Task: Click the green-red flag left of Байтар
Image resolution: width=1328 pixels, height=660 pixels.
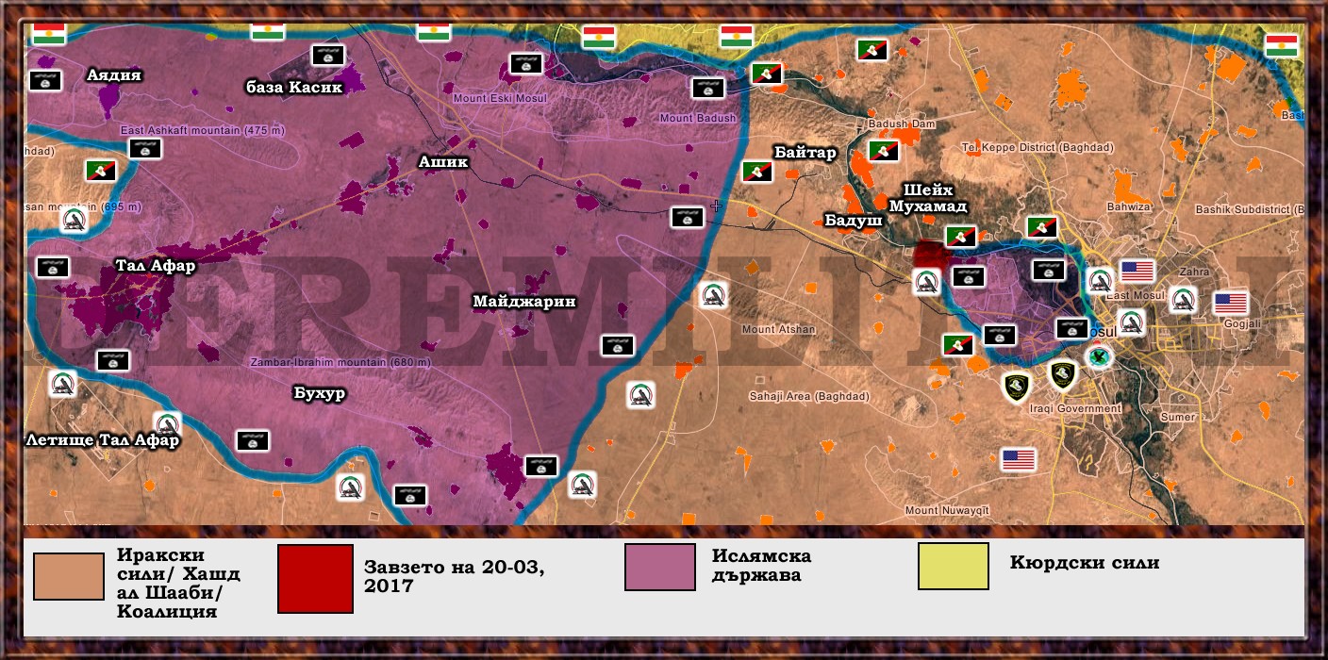Action: click(757, 171)
